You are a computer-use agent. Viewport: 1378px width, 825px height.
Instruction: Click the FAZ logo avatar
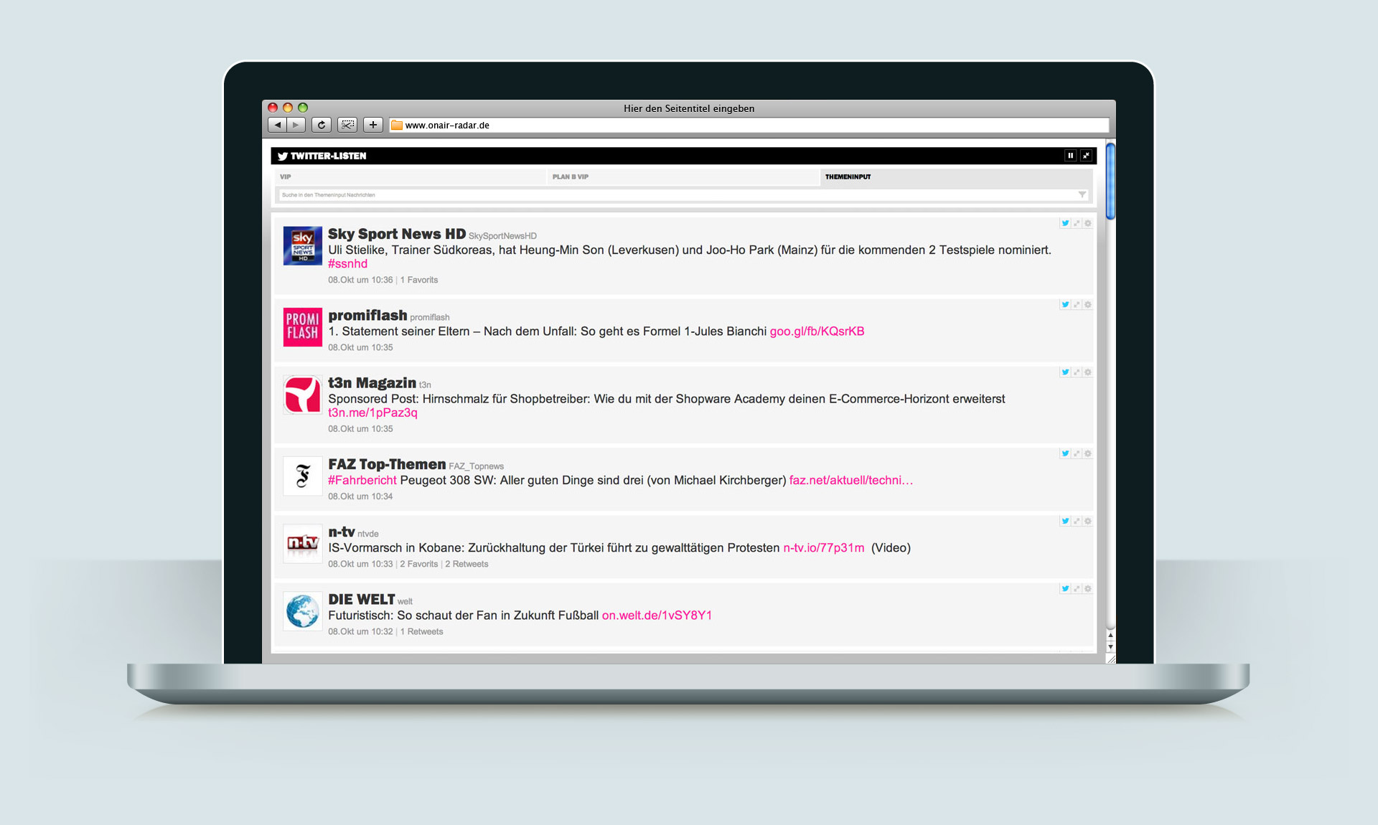pos(303,476)
